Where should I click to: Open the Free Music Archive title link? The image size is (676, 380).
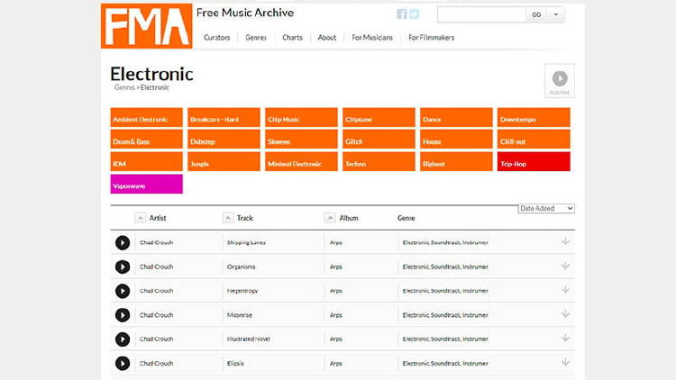(x=245, y=13)
